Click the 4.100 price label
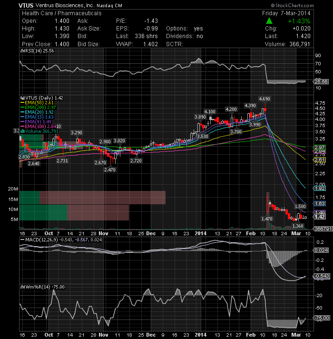 click(x=210, y=112)
